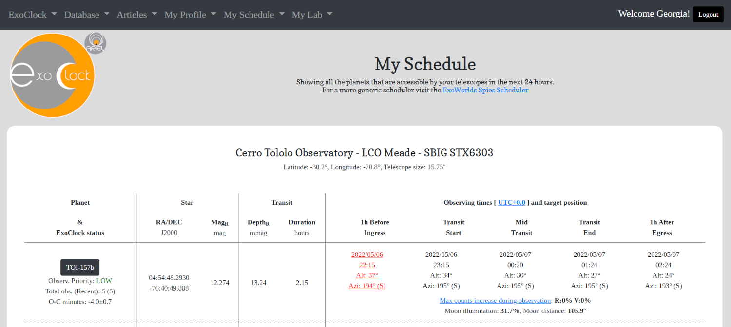Expand the My Schedule dropdown caret

281,14
